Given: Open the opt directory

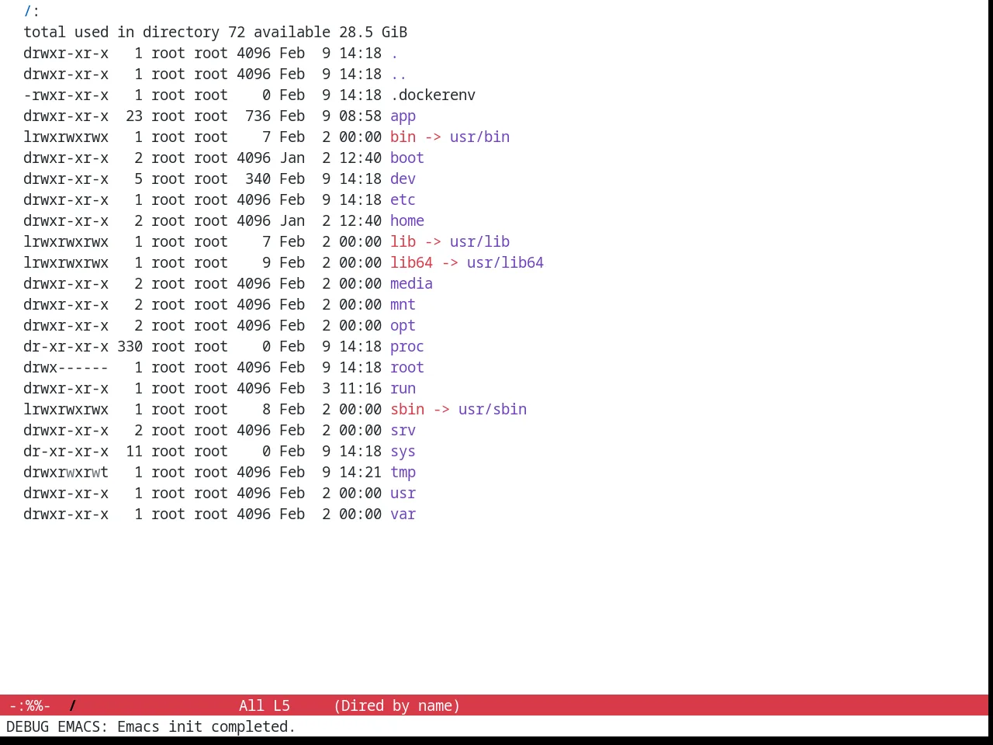Looking at the screenshot, I should click(x=403, y=326).
